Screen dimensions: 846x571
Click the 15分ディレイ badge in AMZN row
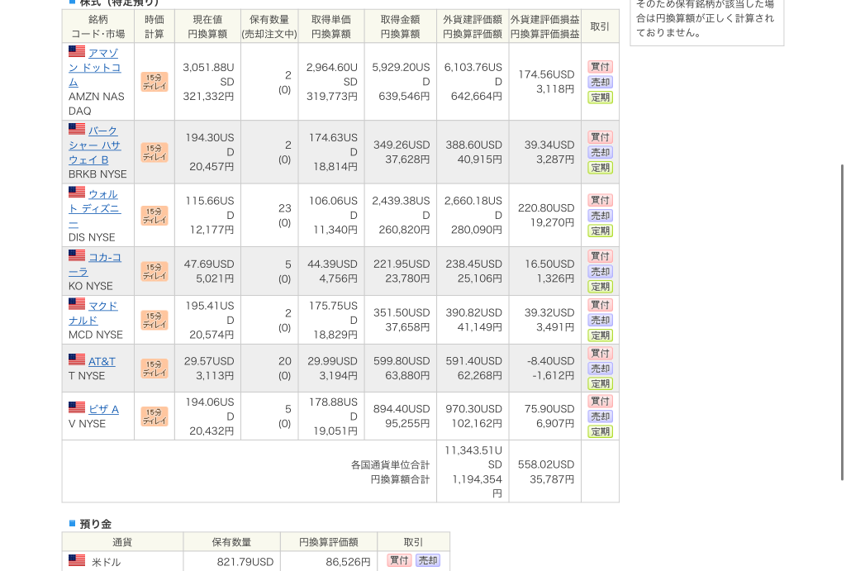(154, 82)
